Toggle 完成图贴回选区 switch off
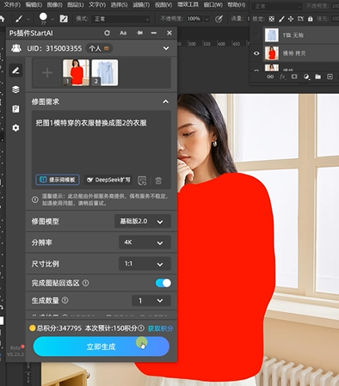This screenshot has width=339, height=386. [163, 283]
